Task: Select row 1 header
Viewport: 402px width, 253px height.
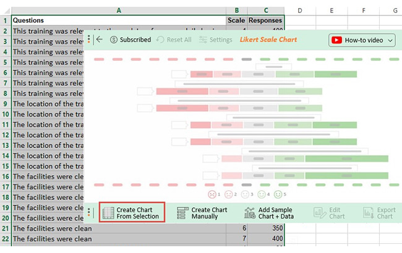Action: click(6, 20)
